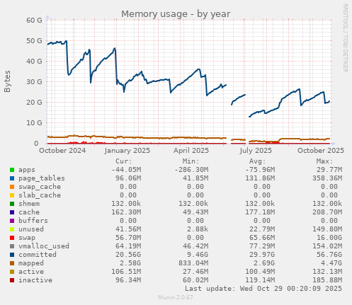Click the 'October 2025' x-axis label
352x305 pixels.
coord(321,151)
